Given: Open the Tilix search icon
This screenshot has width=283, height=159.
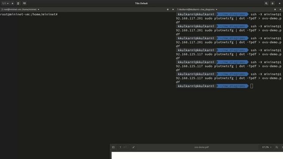Looking at the screenshot, I should [266, 3].
